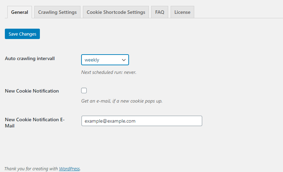Open the Auto crawling intervall select box
Screen dimensions: 283x172
[x=105, y=60]
